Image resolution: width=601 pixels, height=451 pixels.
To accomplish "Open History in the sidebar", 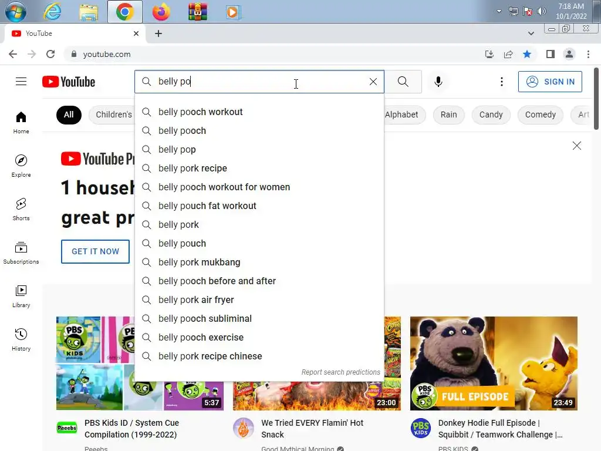I will point(21,340).
